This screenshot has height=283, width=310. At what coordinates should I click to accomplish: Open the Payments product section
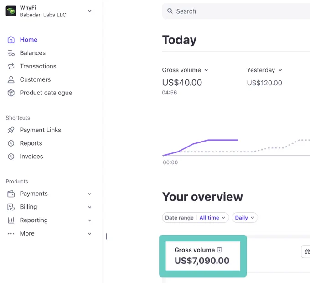34,194
